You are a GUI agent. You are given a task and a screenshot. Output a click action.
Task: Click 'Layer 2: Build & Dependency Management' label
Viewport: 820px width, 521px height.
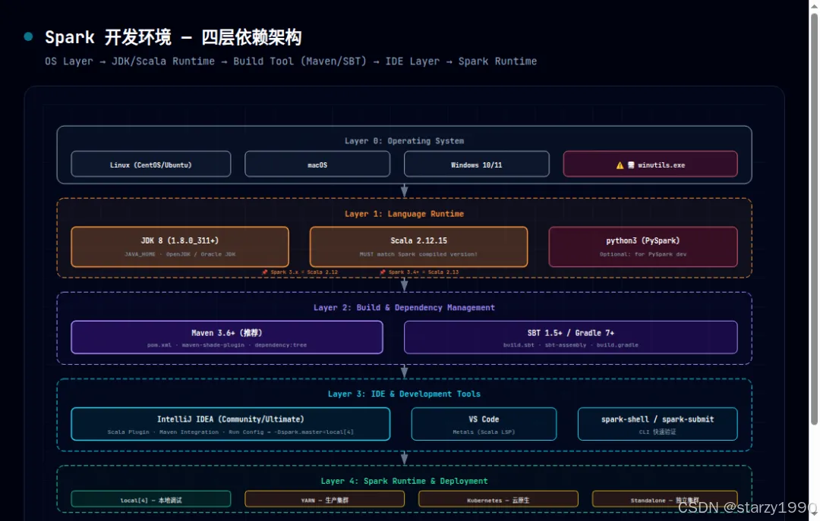coord(404,307)
